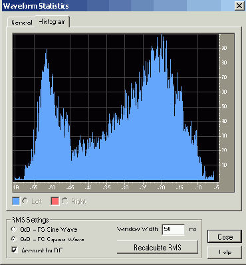Click the 10 label on vertical scale
The width and height of the screenshot is (246, 265).
point(224,165)
